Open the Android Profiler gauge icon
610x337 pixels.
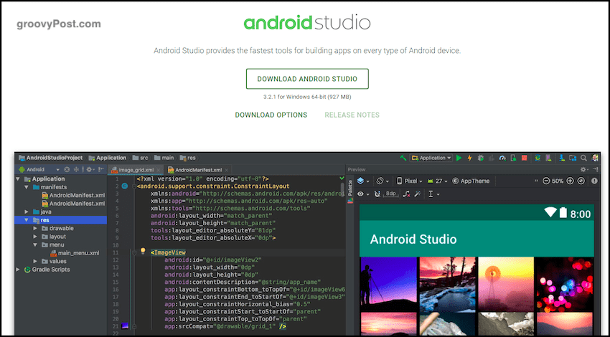(502, 158)
